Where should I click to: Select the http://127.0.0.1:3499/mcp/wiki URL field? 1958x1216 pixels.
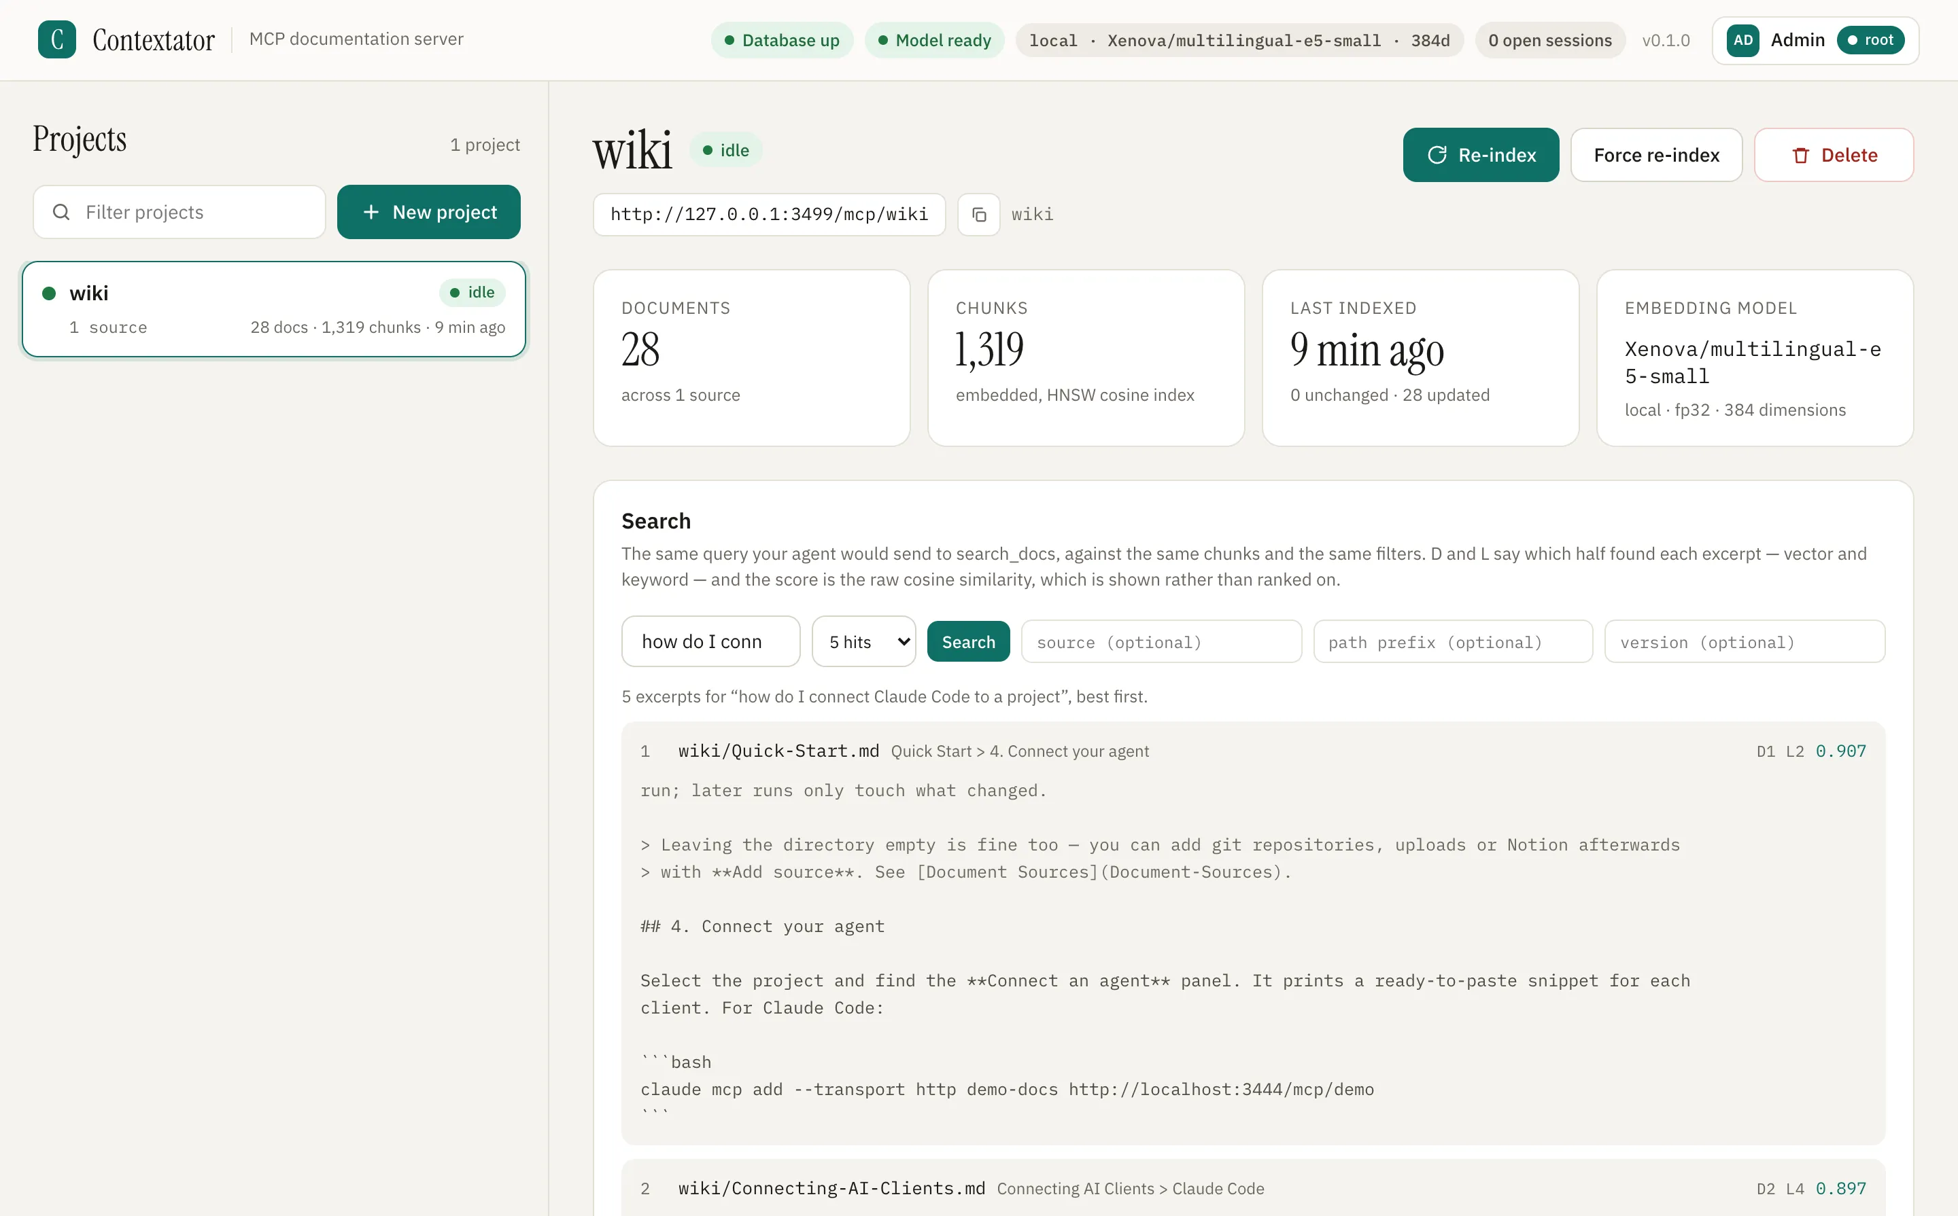[x=770, y=215]
